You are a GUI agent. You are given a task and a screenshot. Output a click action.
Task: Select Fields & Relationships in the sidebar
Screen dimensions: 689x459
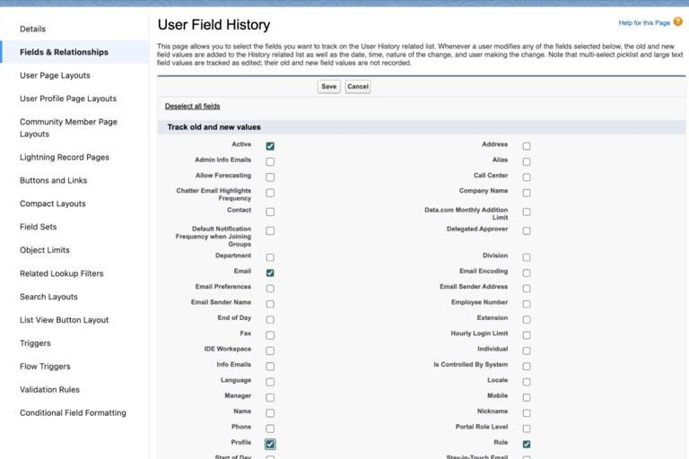[x=64, y=52]
